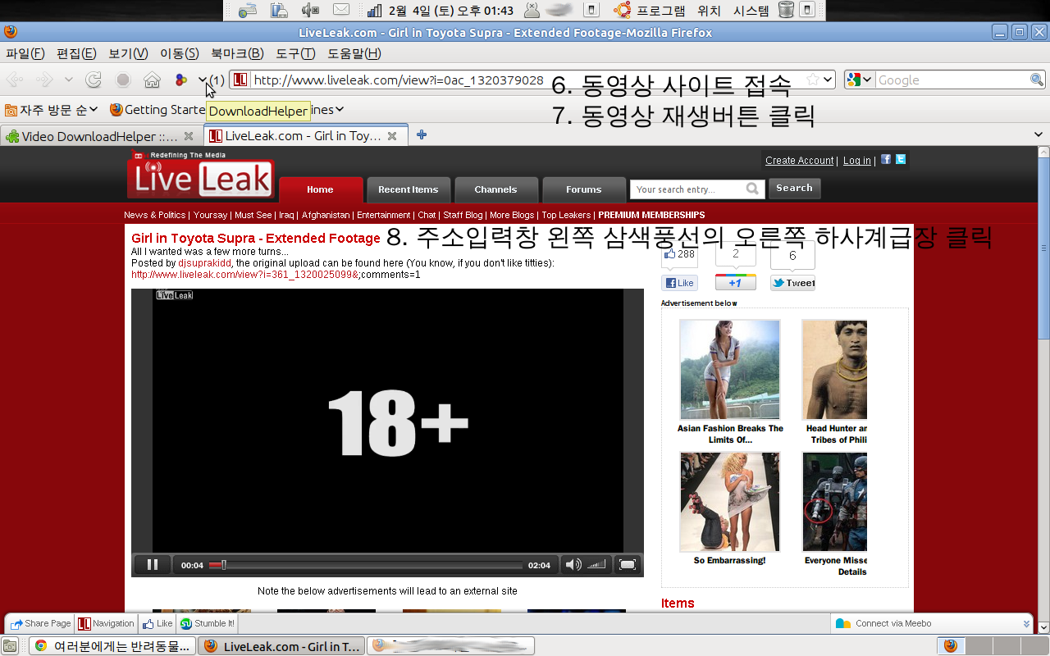This screenshot has height=656, width=1050.
Task: Open the Recent Items tab
Action: coord(408,189)
